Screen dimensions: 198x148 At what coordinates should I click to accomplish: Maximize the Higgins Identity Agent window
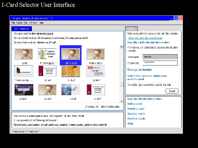[x=176, y=18]
